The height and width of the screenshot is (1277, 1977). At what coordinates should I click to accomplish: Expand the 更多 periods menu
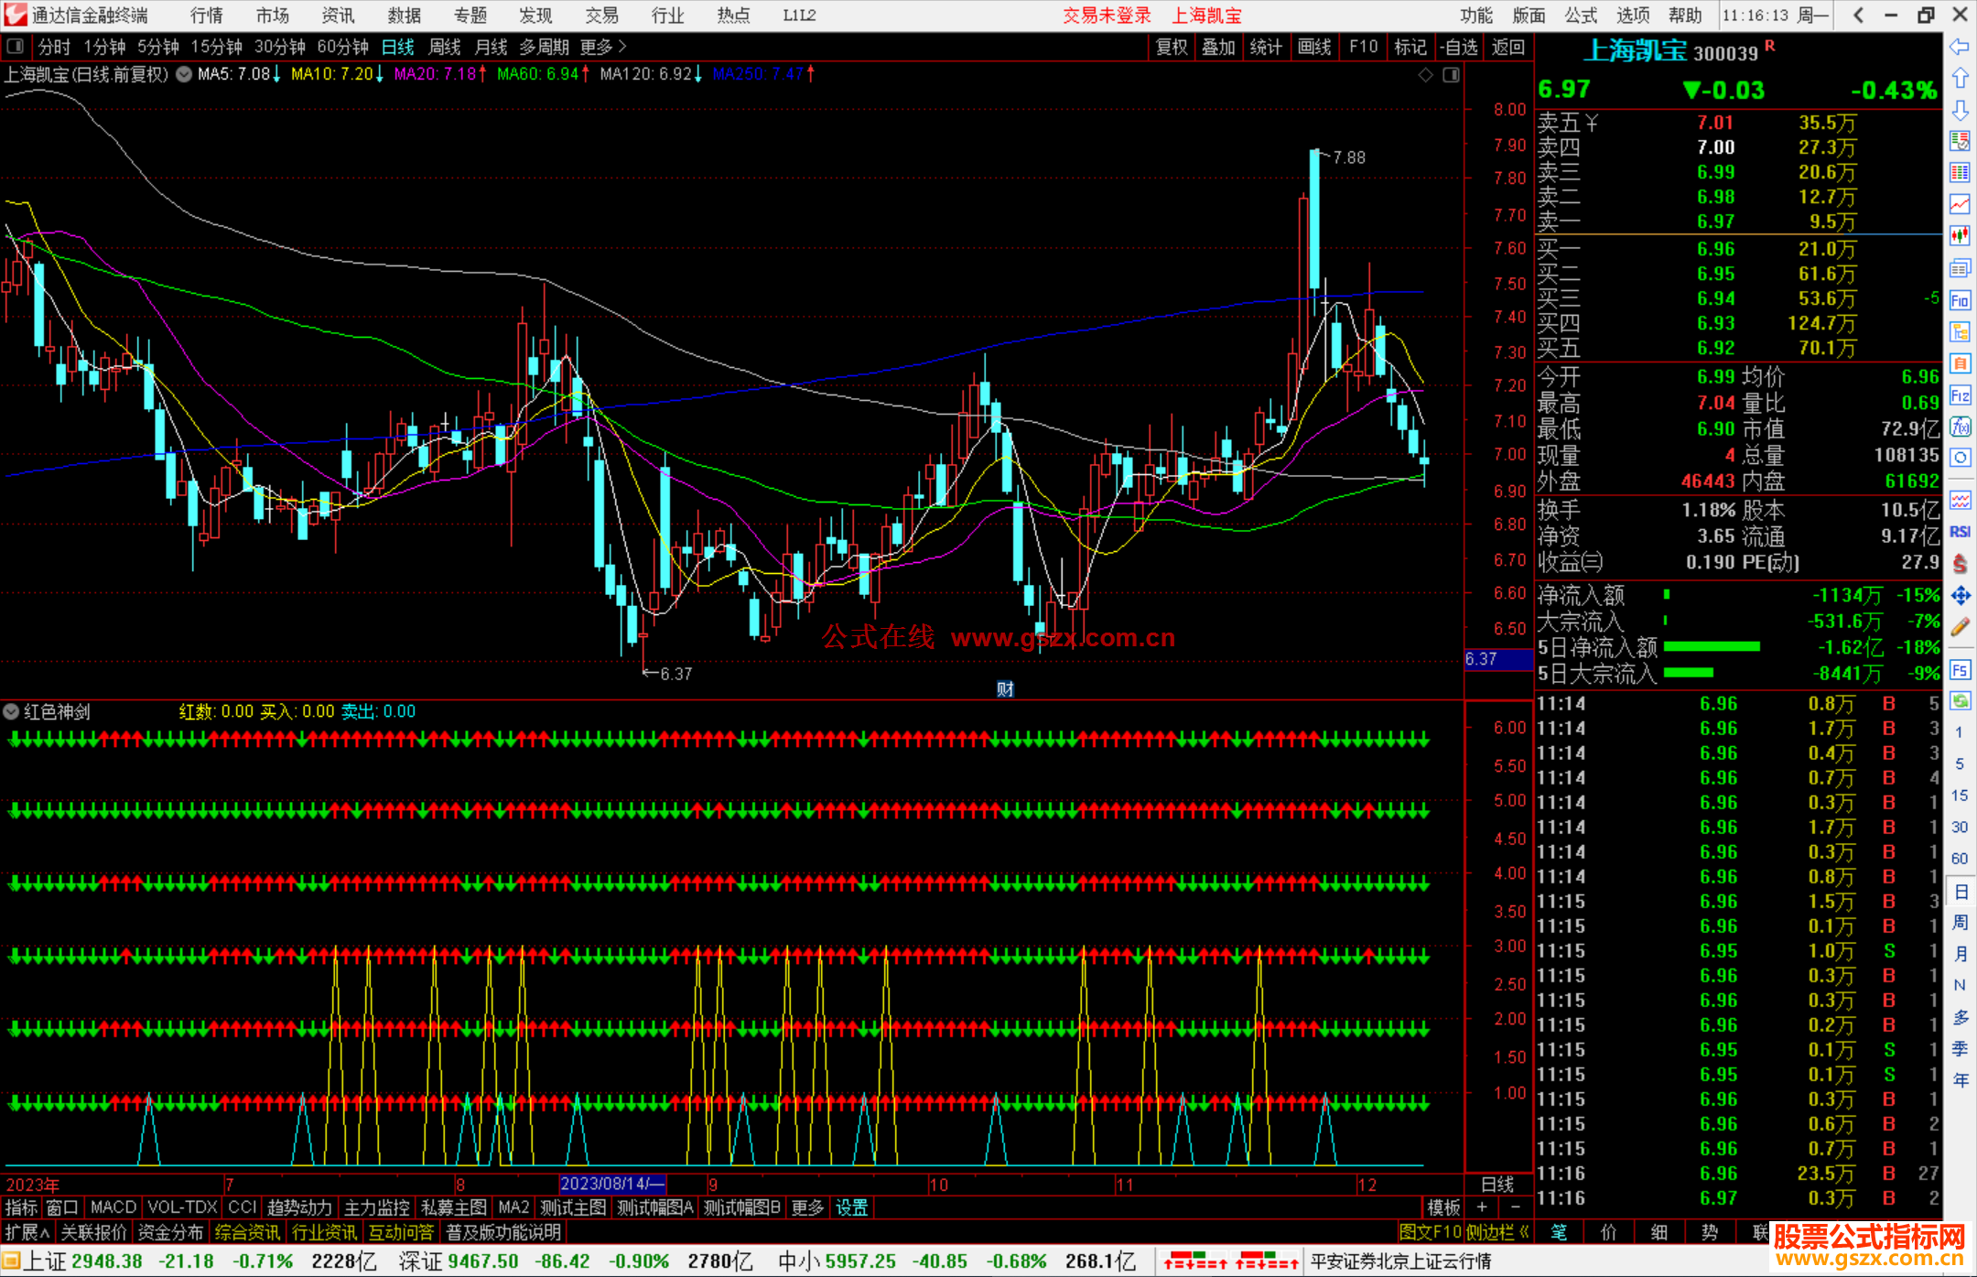pyautogui.click(x=603, y=47)
